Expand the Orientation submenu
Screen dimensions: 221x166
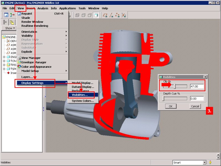(43, 32)
